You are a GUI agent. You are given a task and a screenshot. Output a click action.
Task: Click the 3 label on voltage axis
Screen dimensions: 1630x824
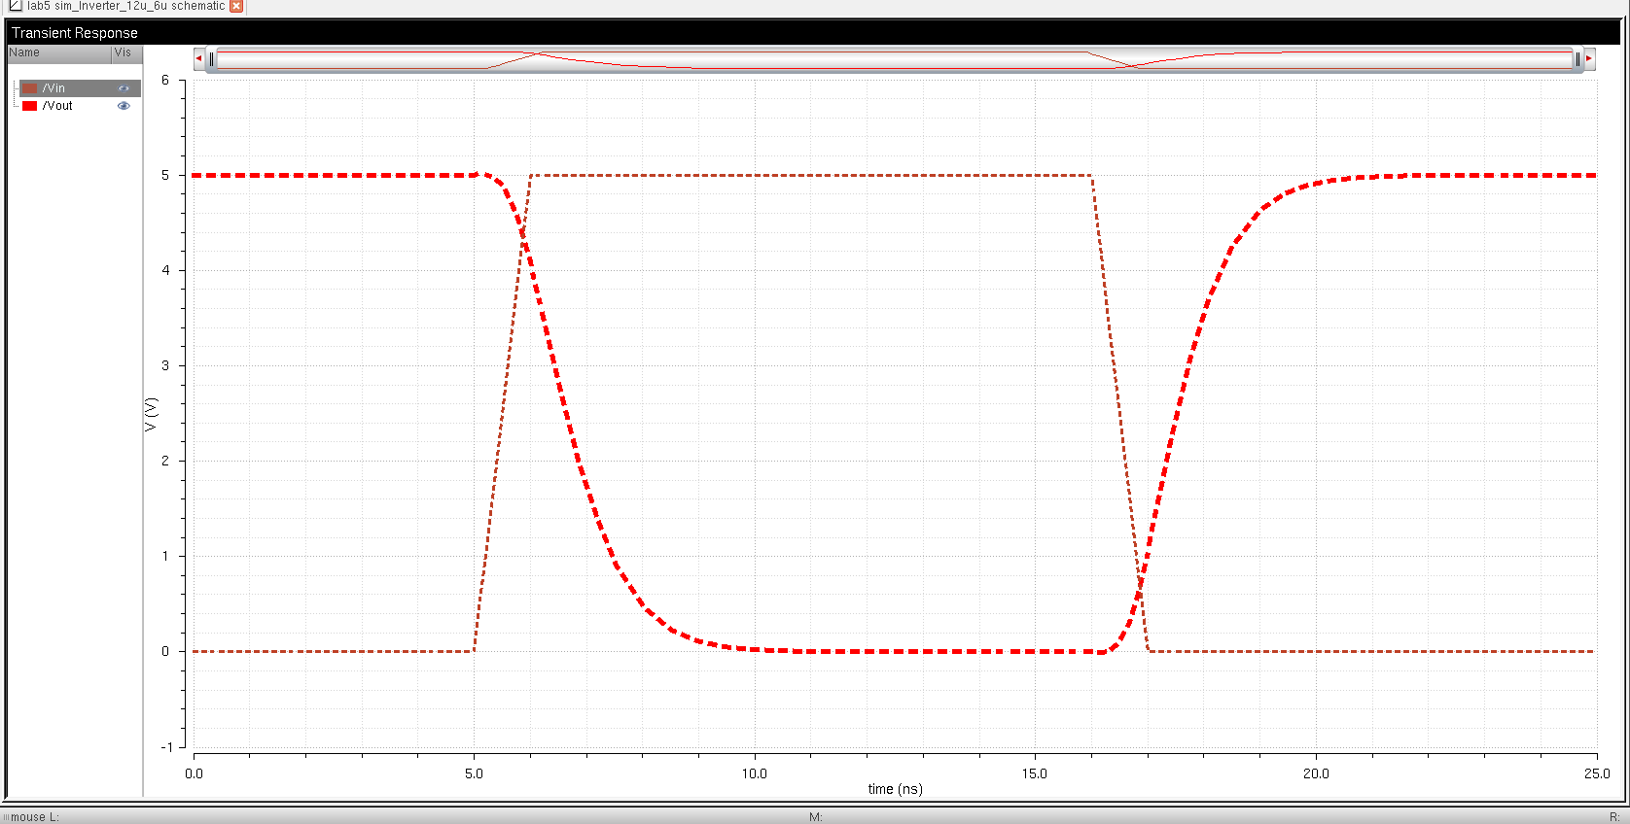coord(165,365)
